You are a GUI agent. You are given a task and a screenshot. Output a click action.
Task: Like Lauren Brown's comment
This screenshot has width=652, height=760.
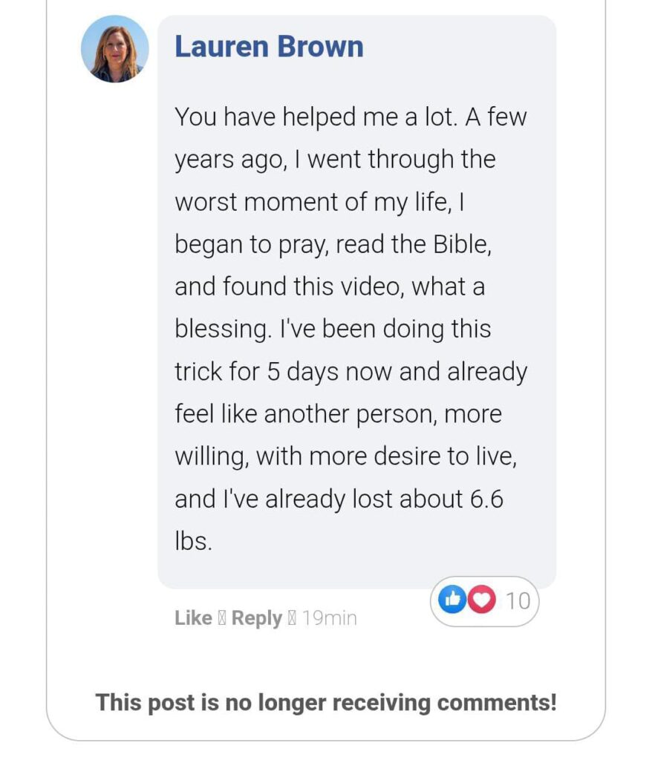tap(193, 618)
